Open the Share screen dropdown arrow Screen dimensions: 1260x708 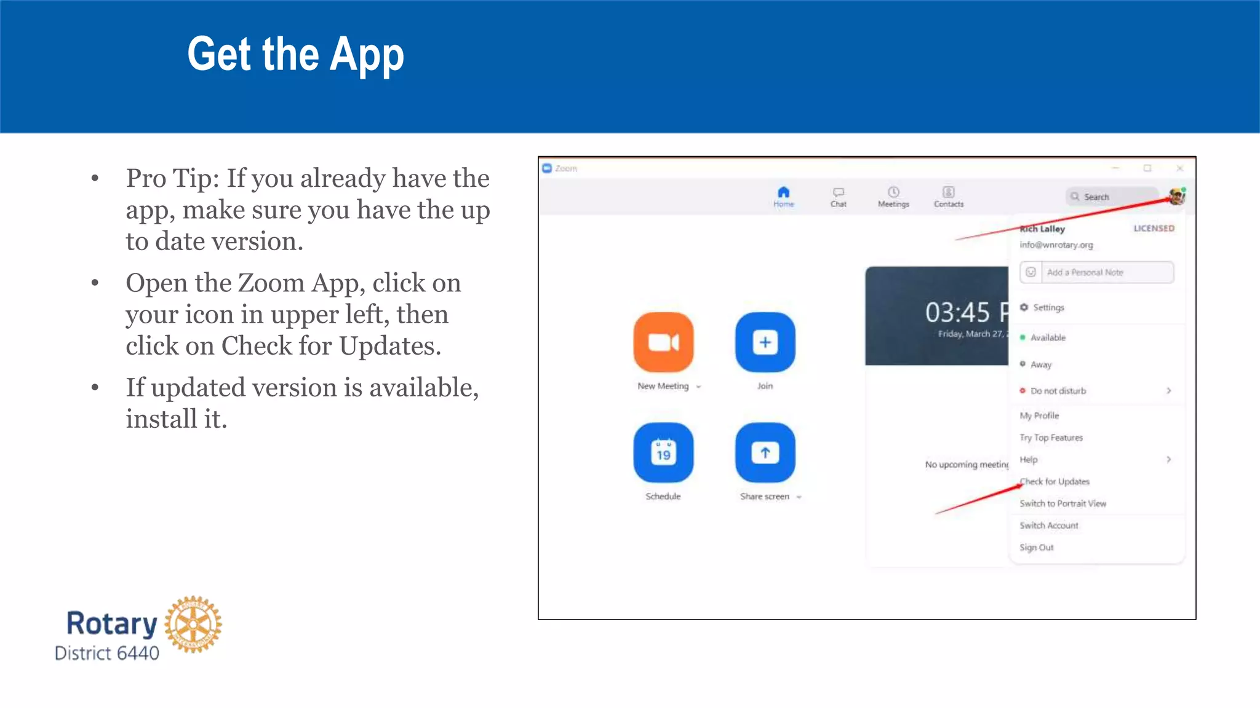pyautogui.click(x=799, y=497)
